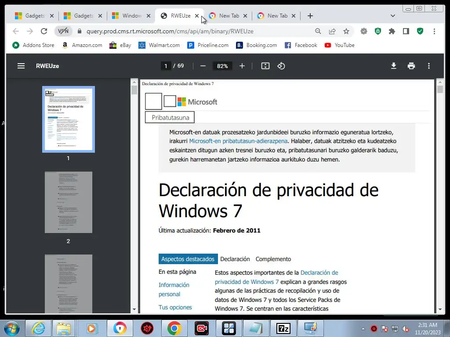This screenshot has width=450, height=337.
Task: Open the Extensions puzzle icon
Action: coord(392,31)
